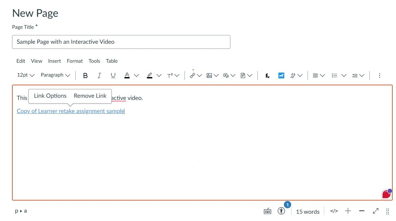
Task: Open image options dropdown arrow
Action: click(x=216, y=75)
